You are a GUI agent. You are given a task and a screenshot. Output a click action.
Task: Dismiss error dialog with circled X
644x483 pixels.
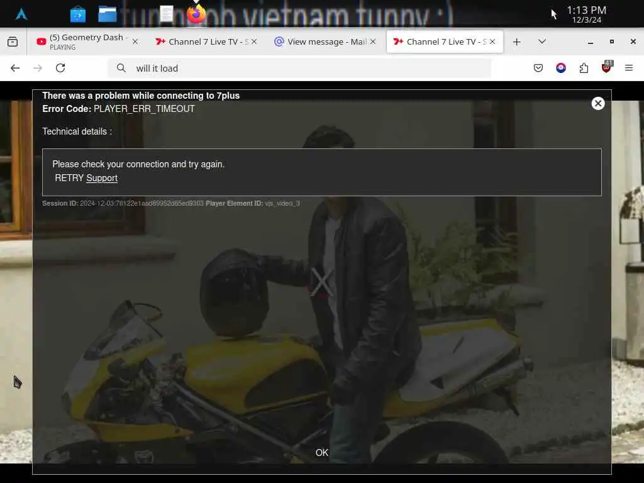(x=598, y=104)
